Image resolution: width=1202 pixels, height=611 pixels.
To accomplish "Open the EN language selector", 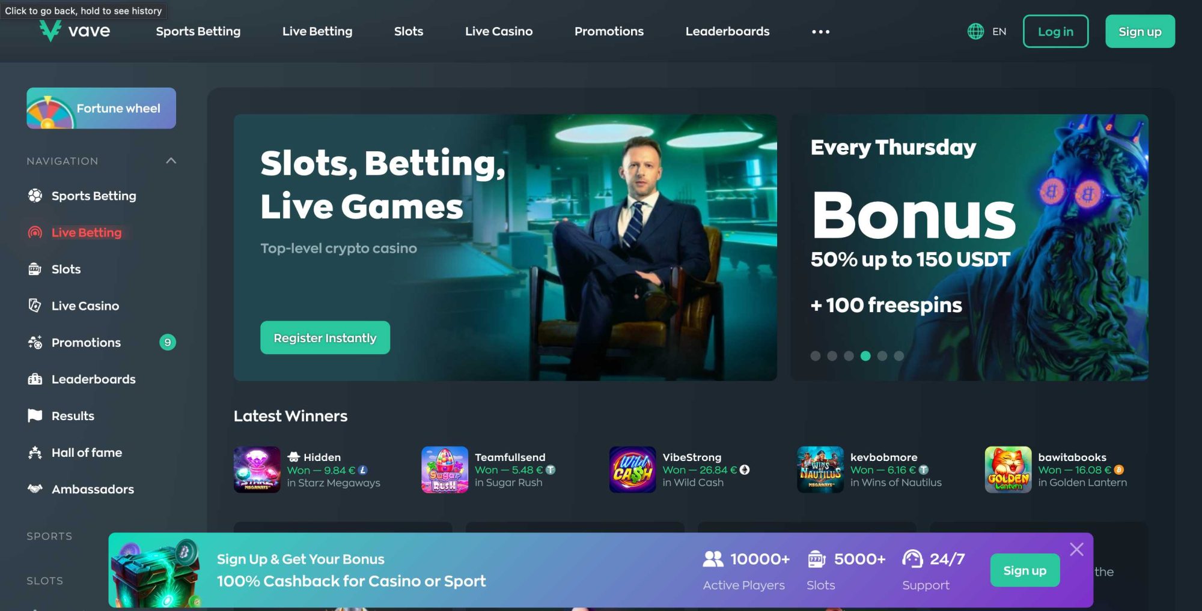I will (987, 31).
